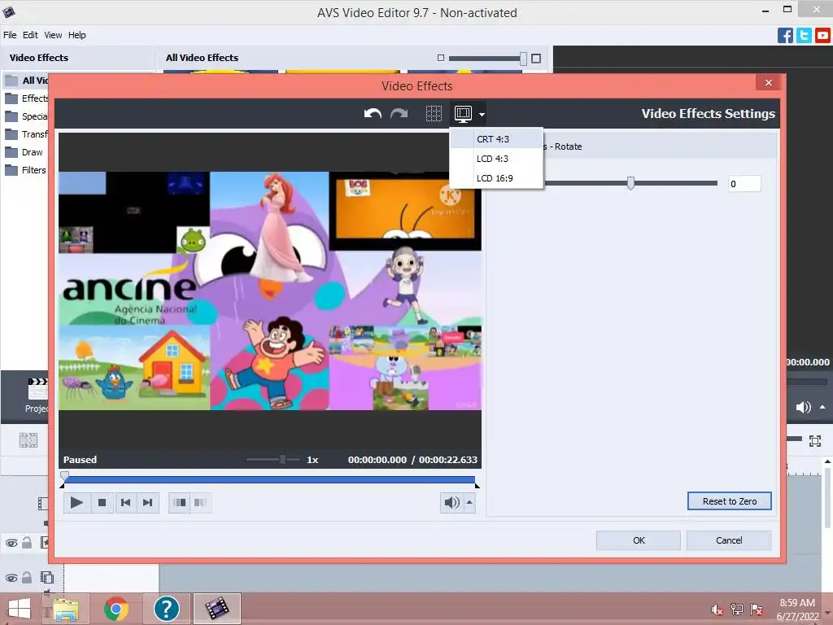
Task: Open AVS Facebook page icon
Action: (x=785, y=36)
